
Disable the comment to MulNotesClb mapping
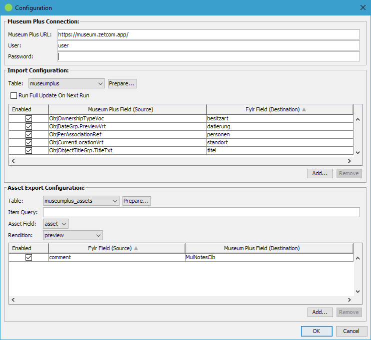tap(28, 257)
